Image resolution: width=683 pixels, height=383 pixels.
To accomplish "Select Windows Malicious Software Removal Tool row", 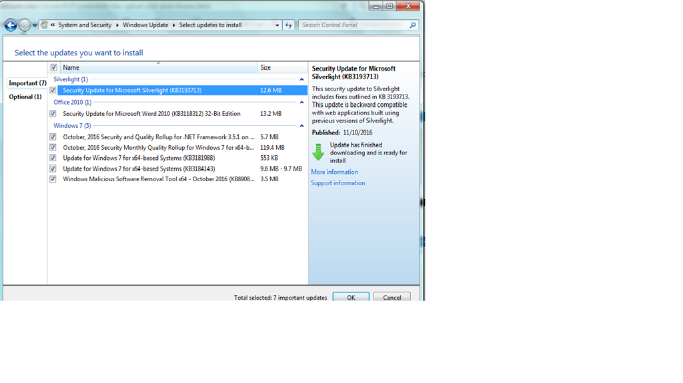I will [182, 179].
